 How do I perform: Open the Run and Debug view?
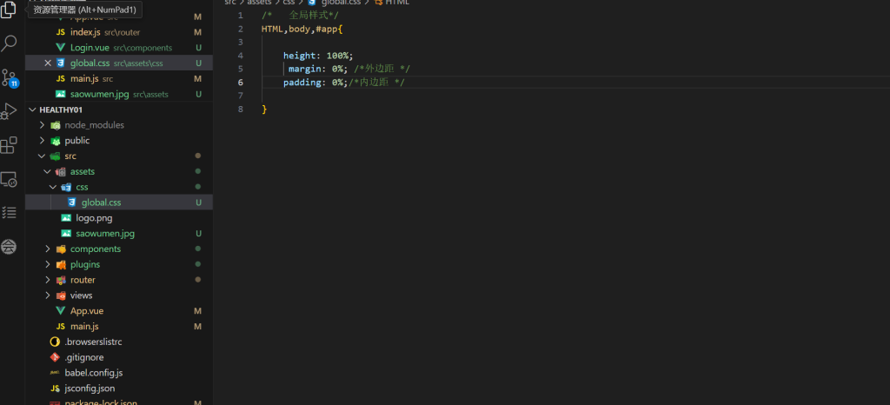point(10,111)
